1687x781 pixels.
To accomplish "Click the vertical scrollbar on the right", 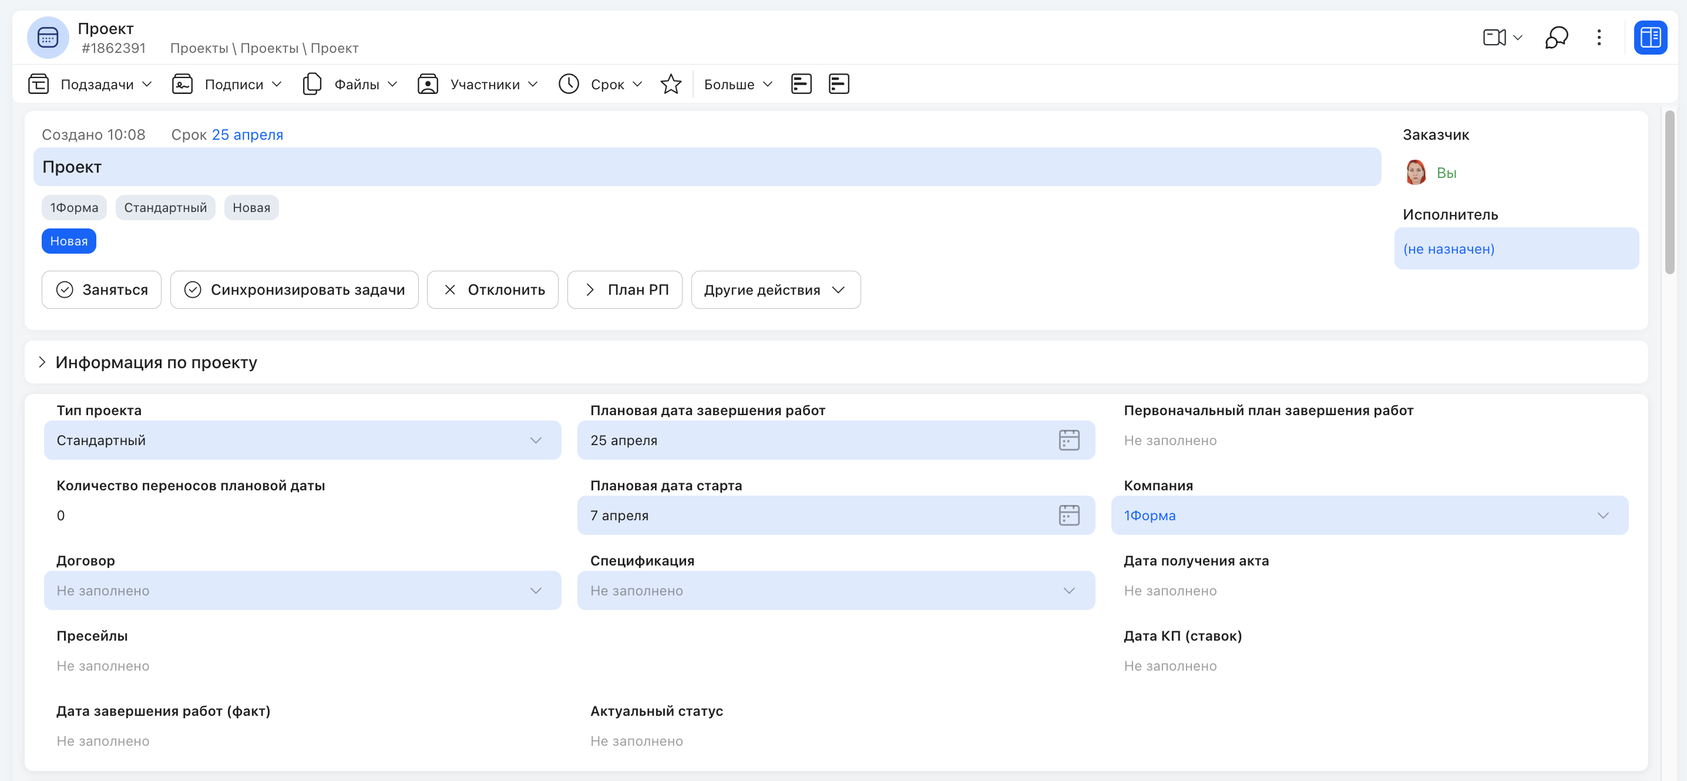I will point(1669,193).
